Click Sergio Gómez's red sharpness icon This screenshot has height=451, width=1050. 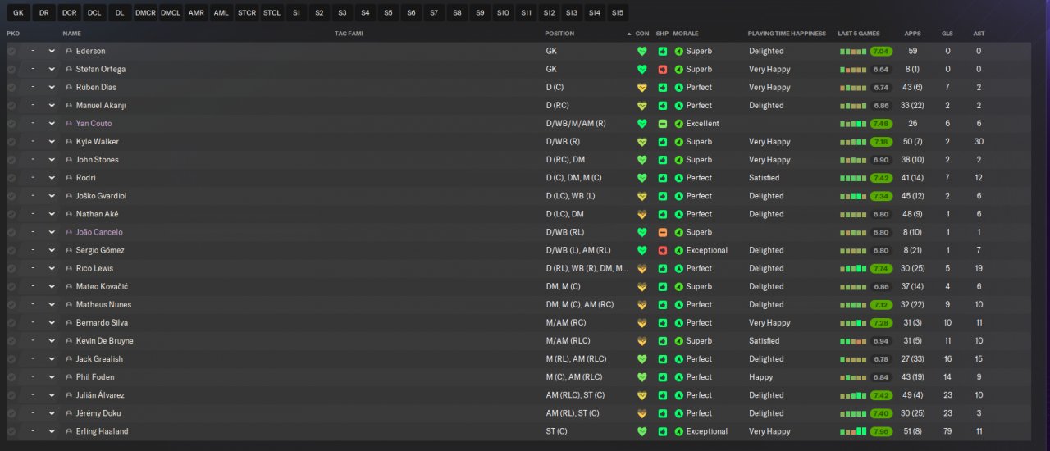tap(663, 250)
